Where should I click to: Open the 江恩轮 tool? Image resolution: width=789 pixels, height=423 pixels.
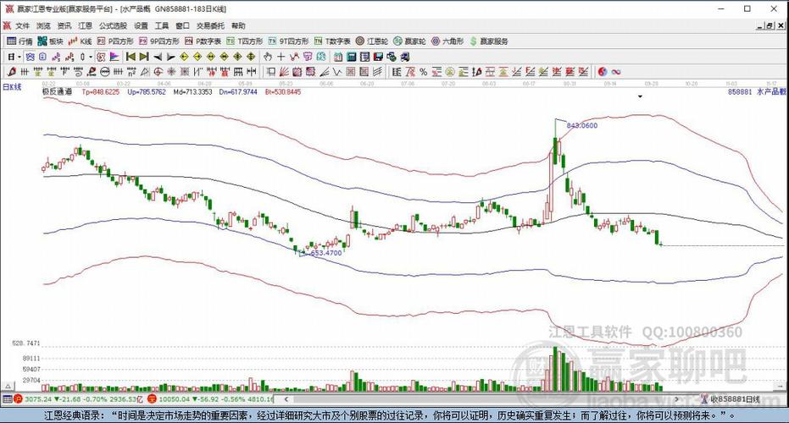pos(372,41)
